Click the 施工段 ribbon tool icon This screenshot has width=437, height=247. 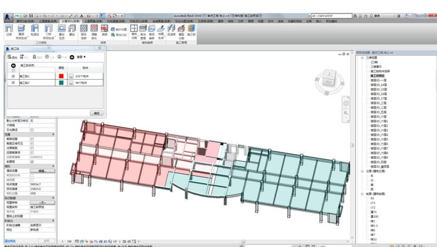(191, 30)
